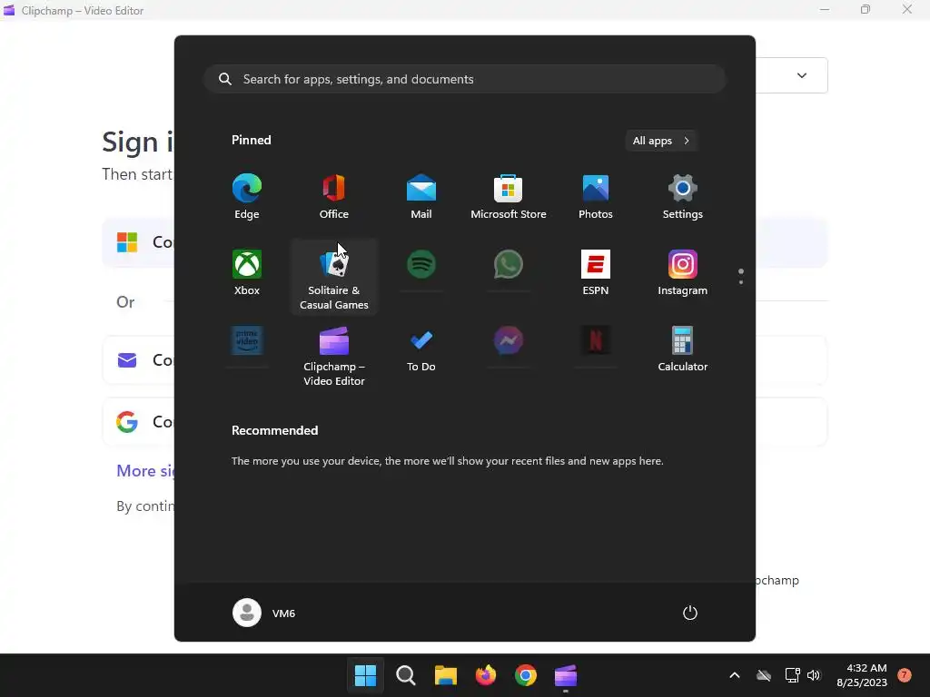Launch Google Chrome from the taskbar

(526, 675)
